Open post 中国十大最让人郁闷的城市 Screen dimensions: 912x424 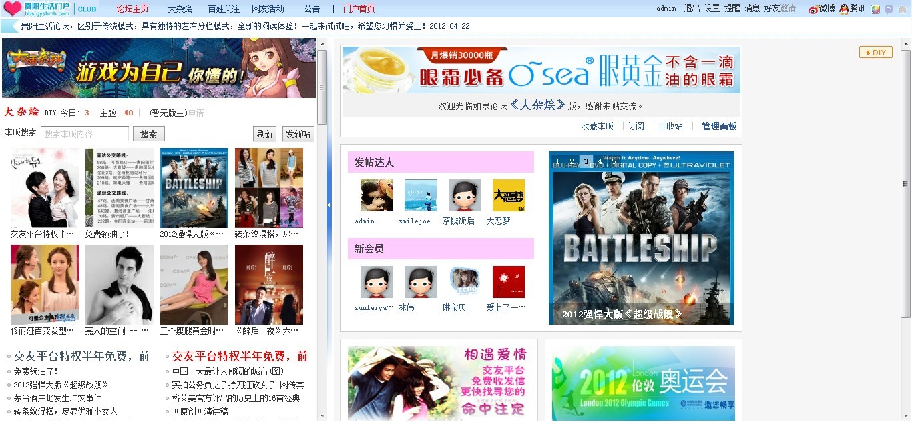(x=228, y=371)
